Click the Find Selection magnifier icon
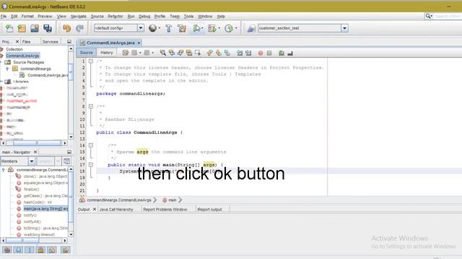This screenshot has width=462, height=259. [x=162, y=53]
